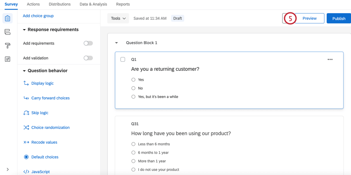The width and height of the screenshot is (351, 175).
Task: Collapse the Response requirements section
Action: pos(24,30)
